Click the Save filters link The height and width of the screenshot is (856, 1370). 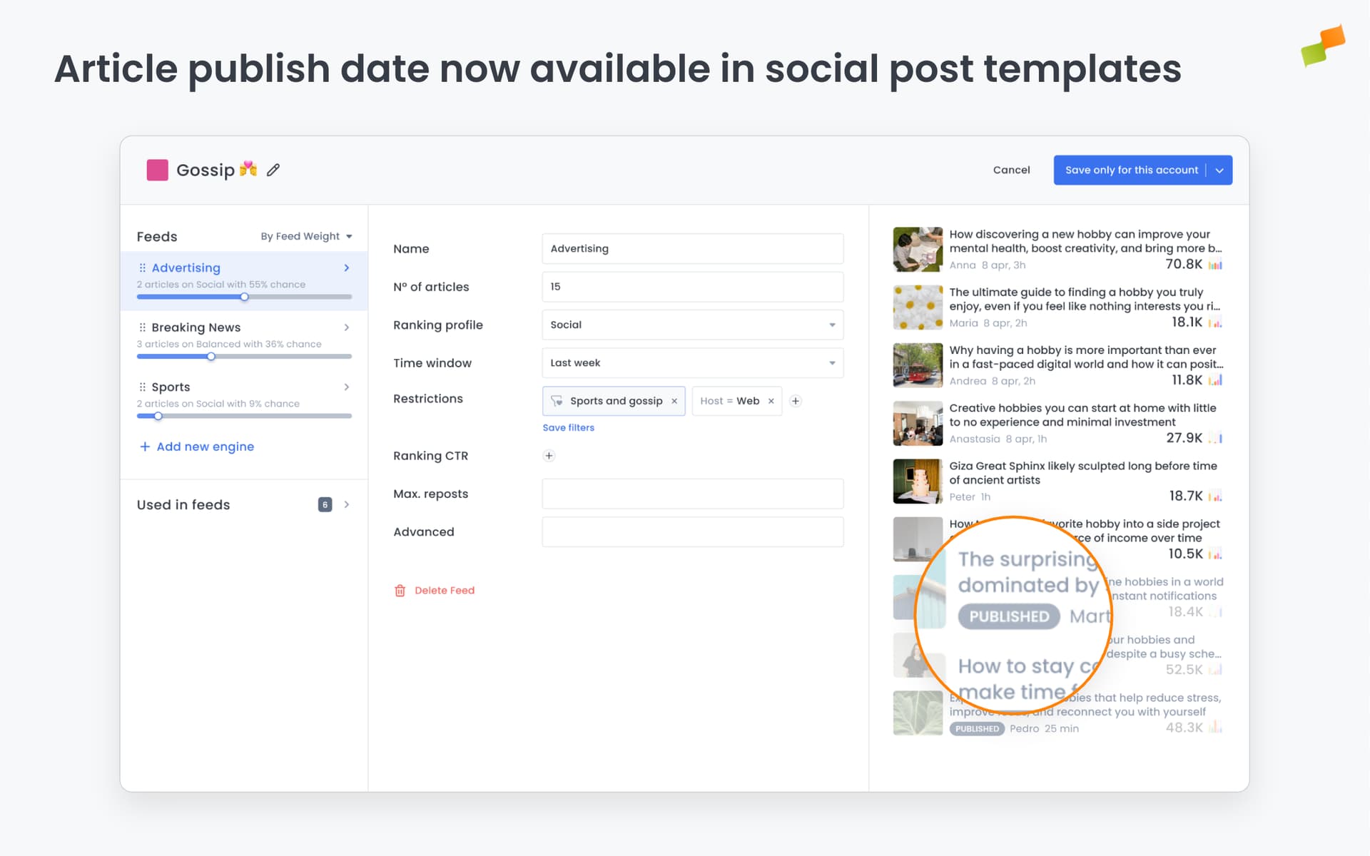point(568,427)
